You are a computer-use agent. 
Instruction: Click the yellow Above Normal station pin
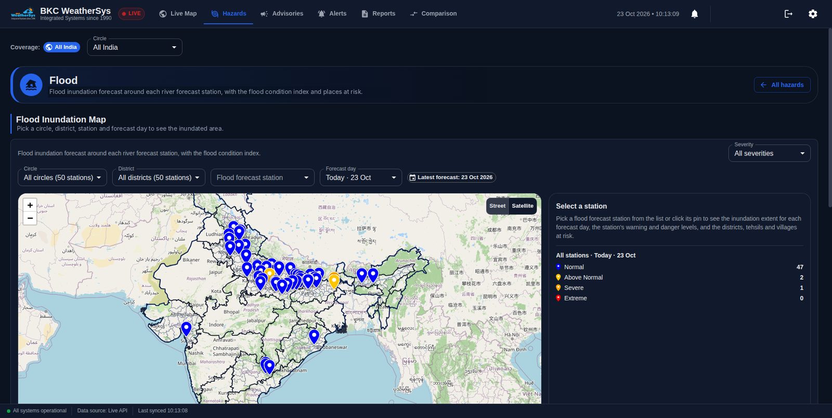coord(334,281)
